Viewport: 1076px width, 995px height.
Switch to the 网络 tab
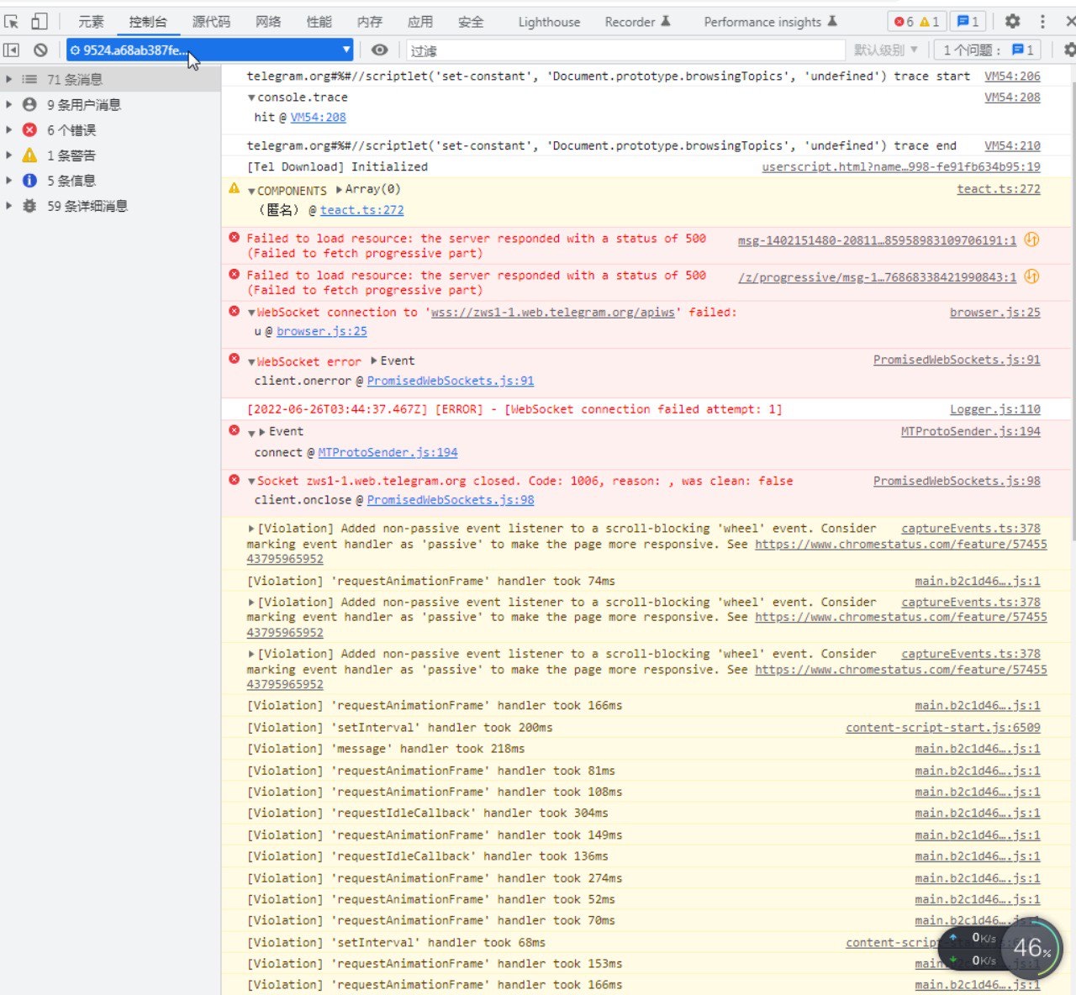pos(267,22)
